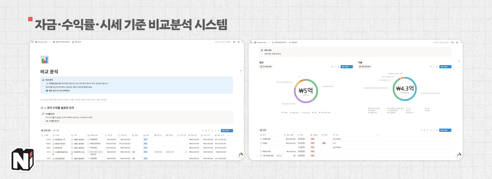Open automations lightning in 상위 10위 table
Viewport: 492px width, 179px height.
(x=209, y=131)
